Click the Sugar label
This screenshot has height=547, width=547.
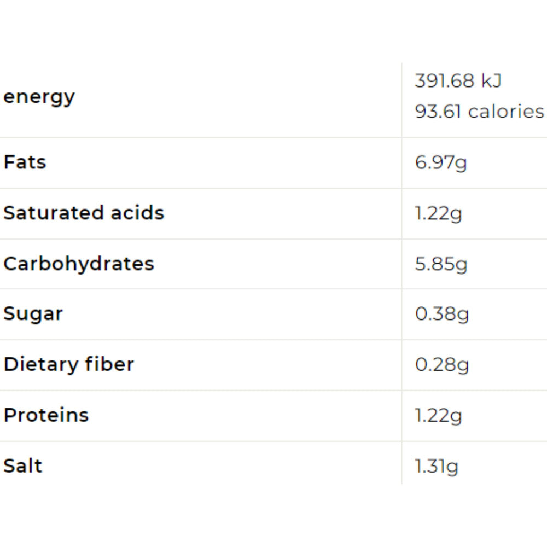pos(33,314)
